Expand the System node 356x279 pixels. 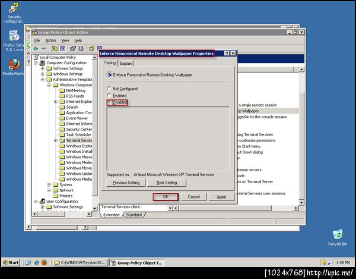point(49,185)
